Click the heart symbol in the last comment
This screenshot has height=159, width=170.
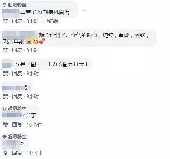coord(22,144)
